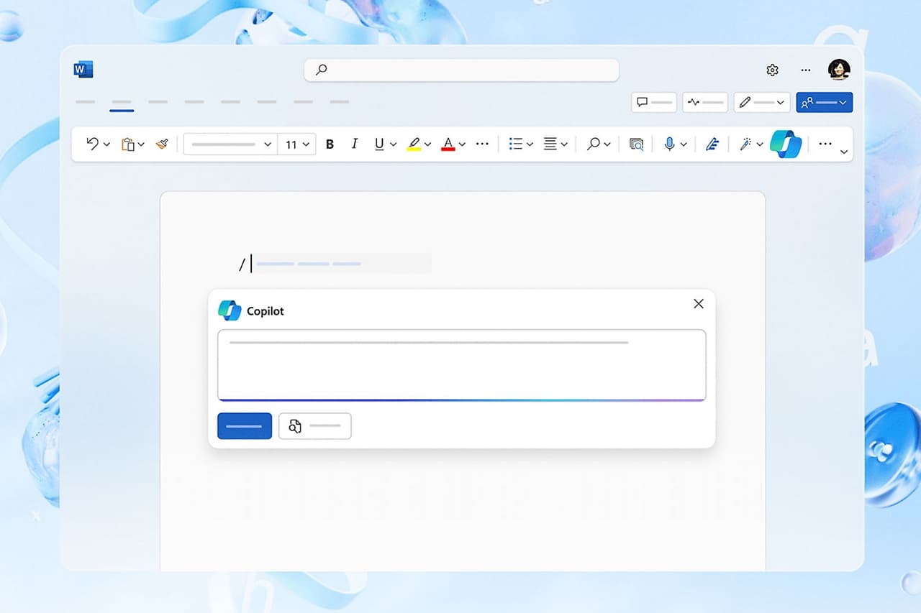This screenshot has height=613, width=921.
Task: Expand the text highlight color options
Action: 427,144
